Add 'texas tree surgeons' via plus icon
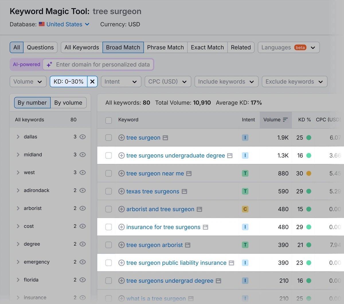Screen dimensions: 344x304 point(122,191)
